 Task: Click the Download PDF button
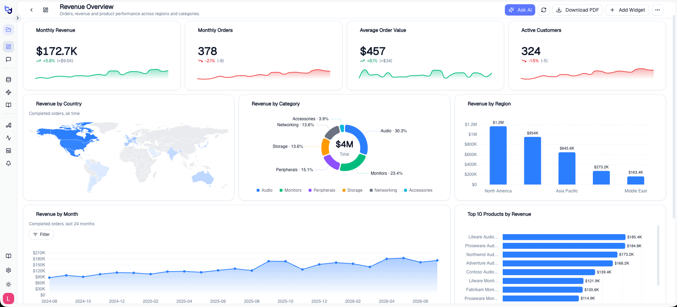577,10
